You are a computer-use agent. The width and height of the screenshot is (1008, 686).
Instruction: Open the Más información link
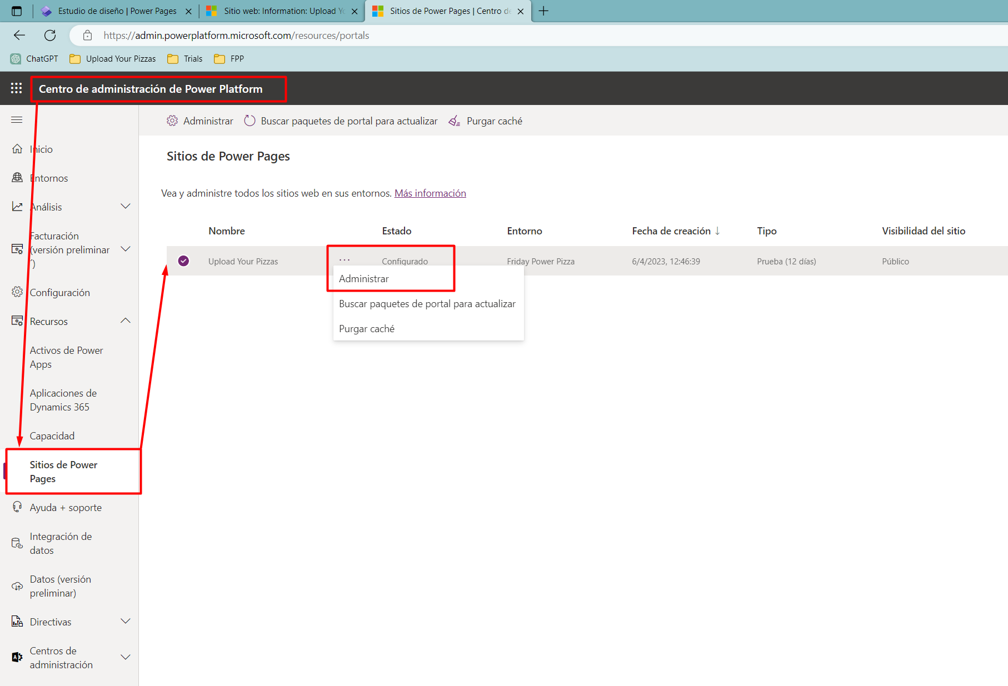click(x=430, y=193)
